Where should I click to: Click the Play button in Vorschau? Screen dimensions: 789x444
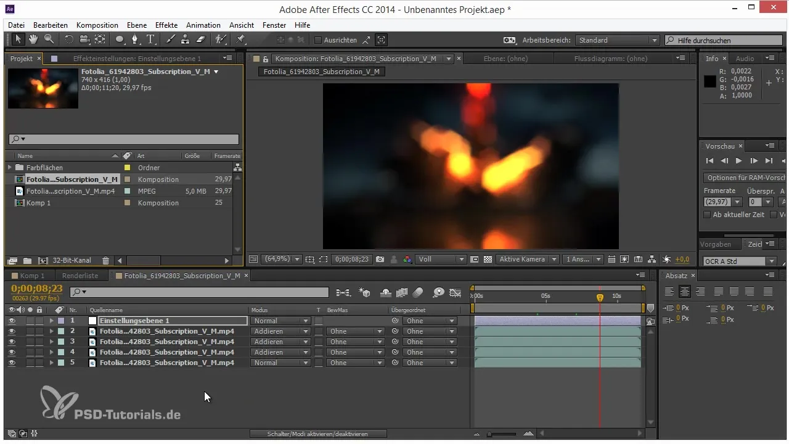pyautogui.click(x=739, y=161)
